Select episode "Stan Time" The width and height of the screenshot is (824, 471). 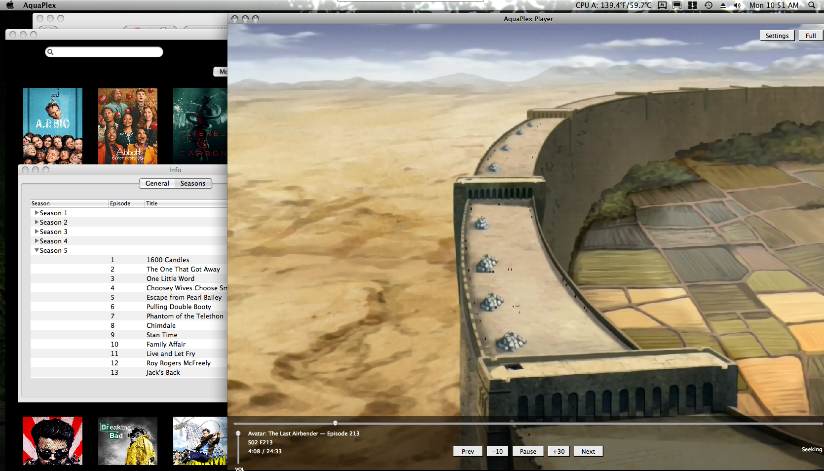[x=129, y=335]
